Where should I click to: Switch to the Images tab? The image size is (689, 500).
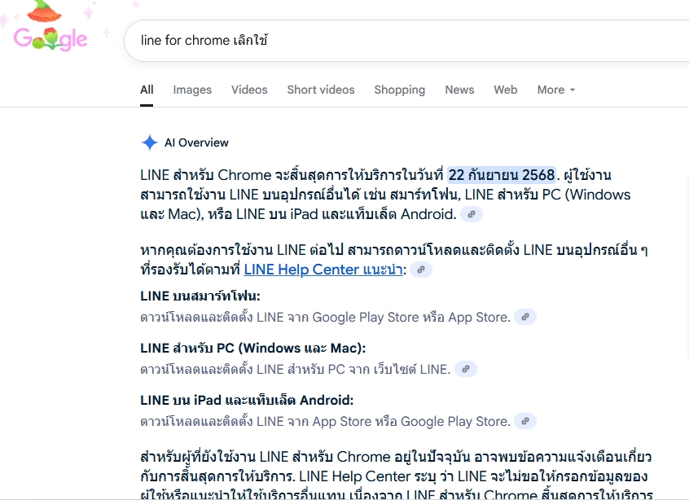(192, 90)
